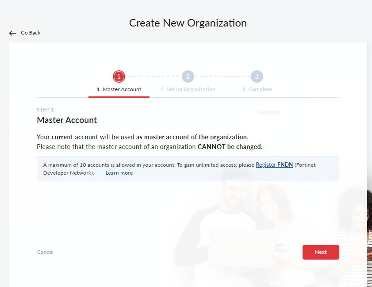Click the dashed connector between steps 2 and 3
This screenshot has width=372, height=287.
[x=222, y=76]
